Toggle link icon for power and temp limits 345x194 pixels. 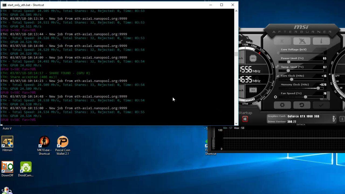(277, 67)
